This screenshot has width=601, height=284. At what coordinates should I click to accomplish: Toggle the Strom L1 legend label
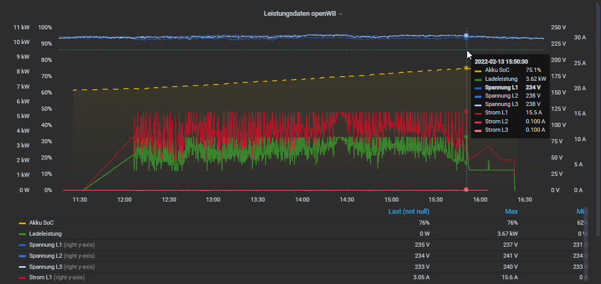(40, 278)
